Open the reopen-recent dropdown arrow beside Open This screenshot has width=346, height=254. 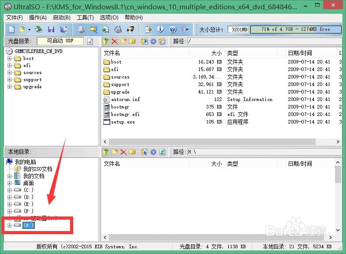pos(29,30)
